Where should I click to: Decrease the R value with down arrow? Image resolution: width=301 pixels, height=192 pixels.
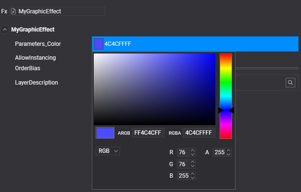coord(192,154)
